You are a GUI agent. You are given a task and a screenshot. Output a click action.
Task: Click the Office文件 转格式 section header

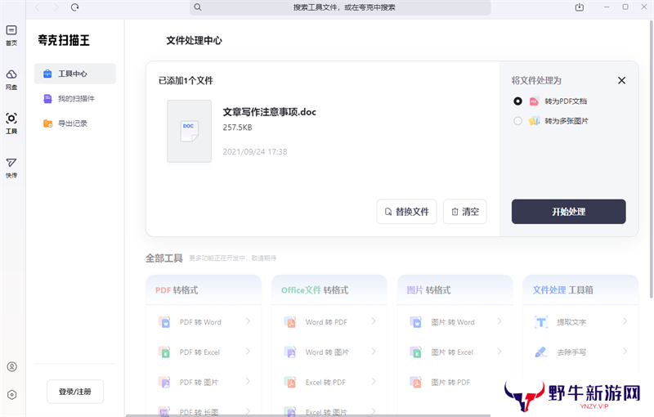tap(315, 289)
